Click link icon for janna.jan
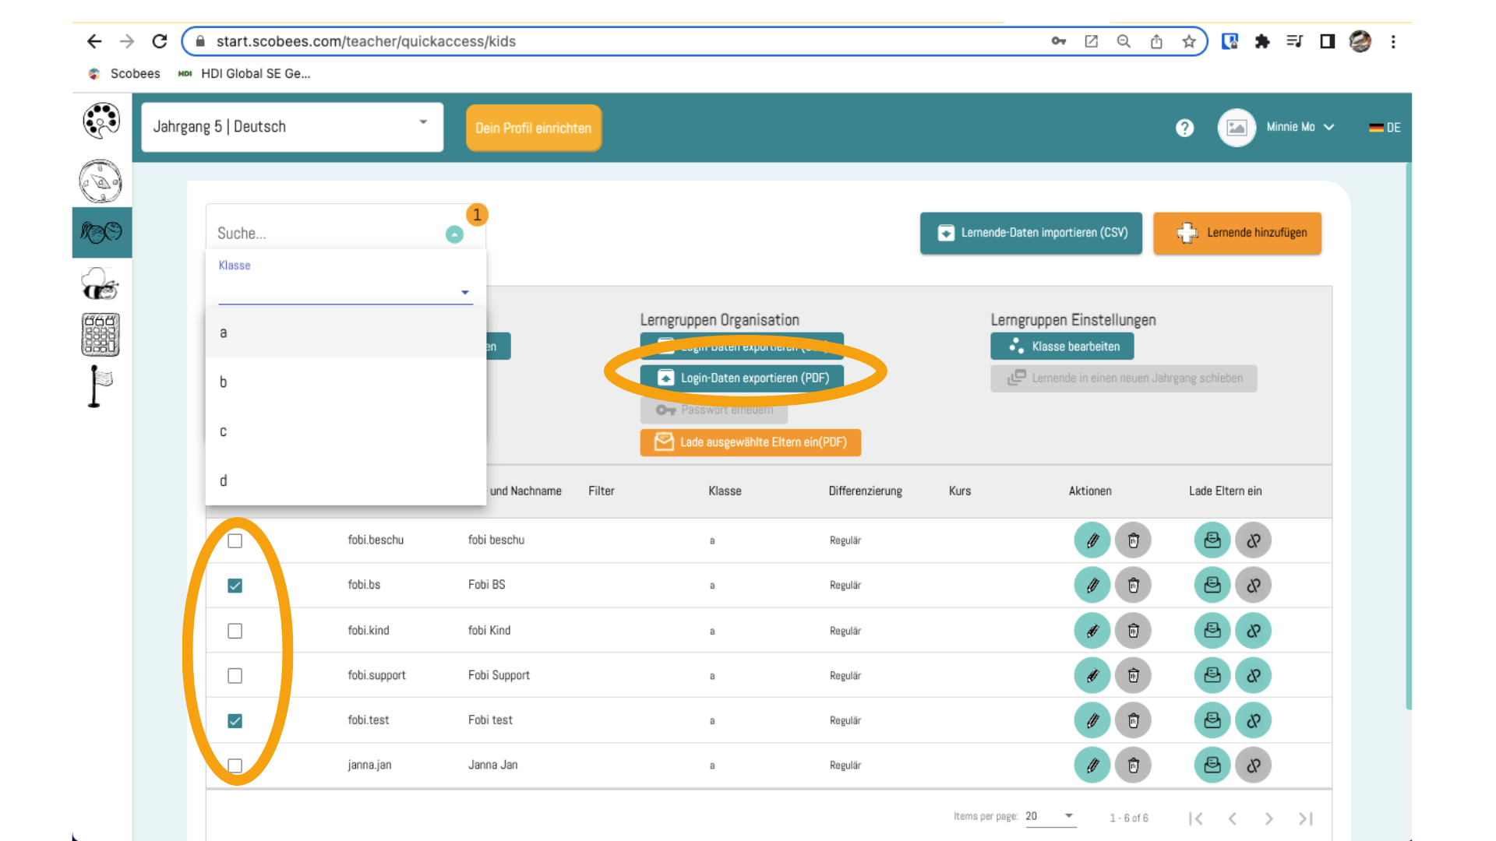 coord(1254,765)
